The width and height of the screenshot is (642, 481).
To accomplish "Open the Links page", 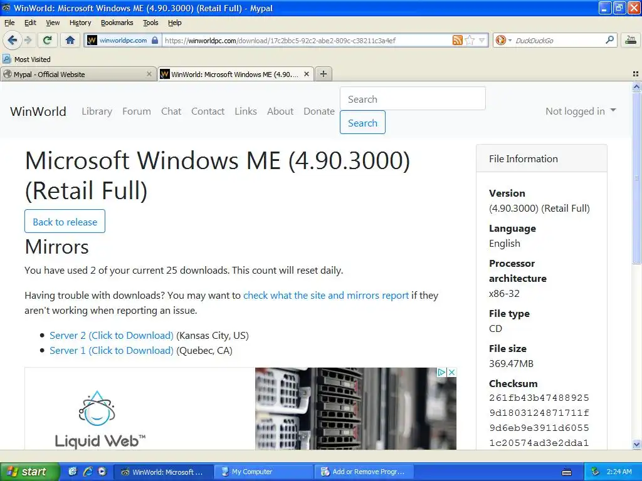I will (246, 111).
